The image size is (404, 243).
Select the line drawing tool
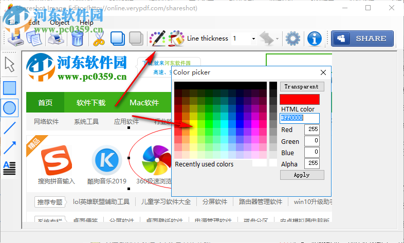click(10, 128)
